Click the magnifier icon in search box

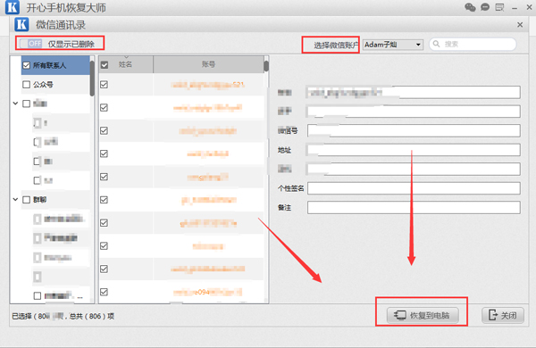coord(437,44)
